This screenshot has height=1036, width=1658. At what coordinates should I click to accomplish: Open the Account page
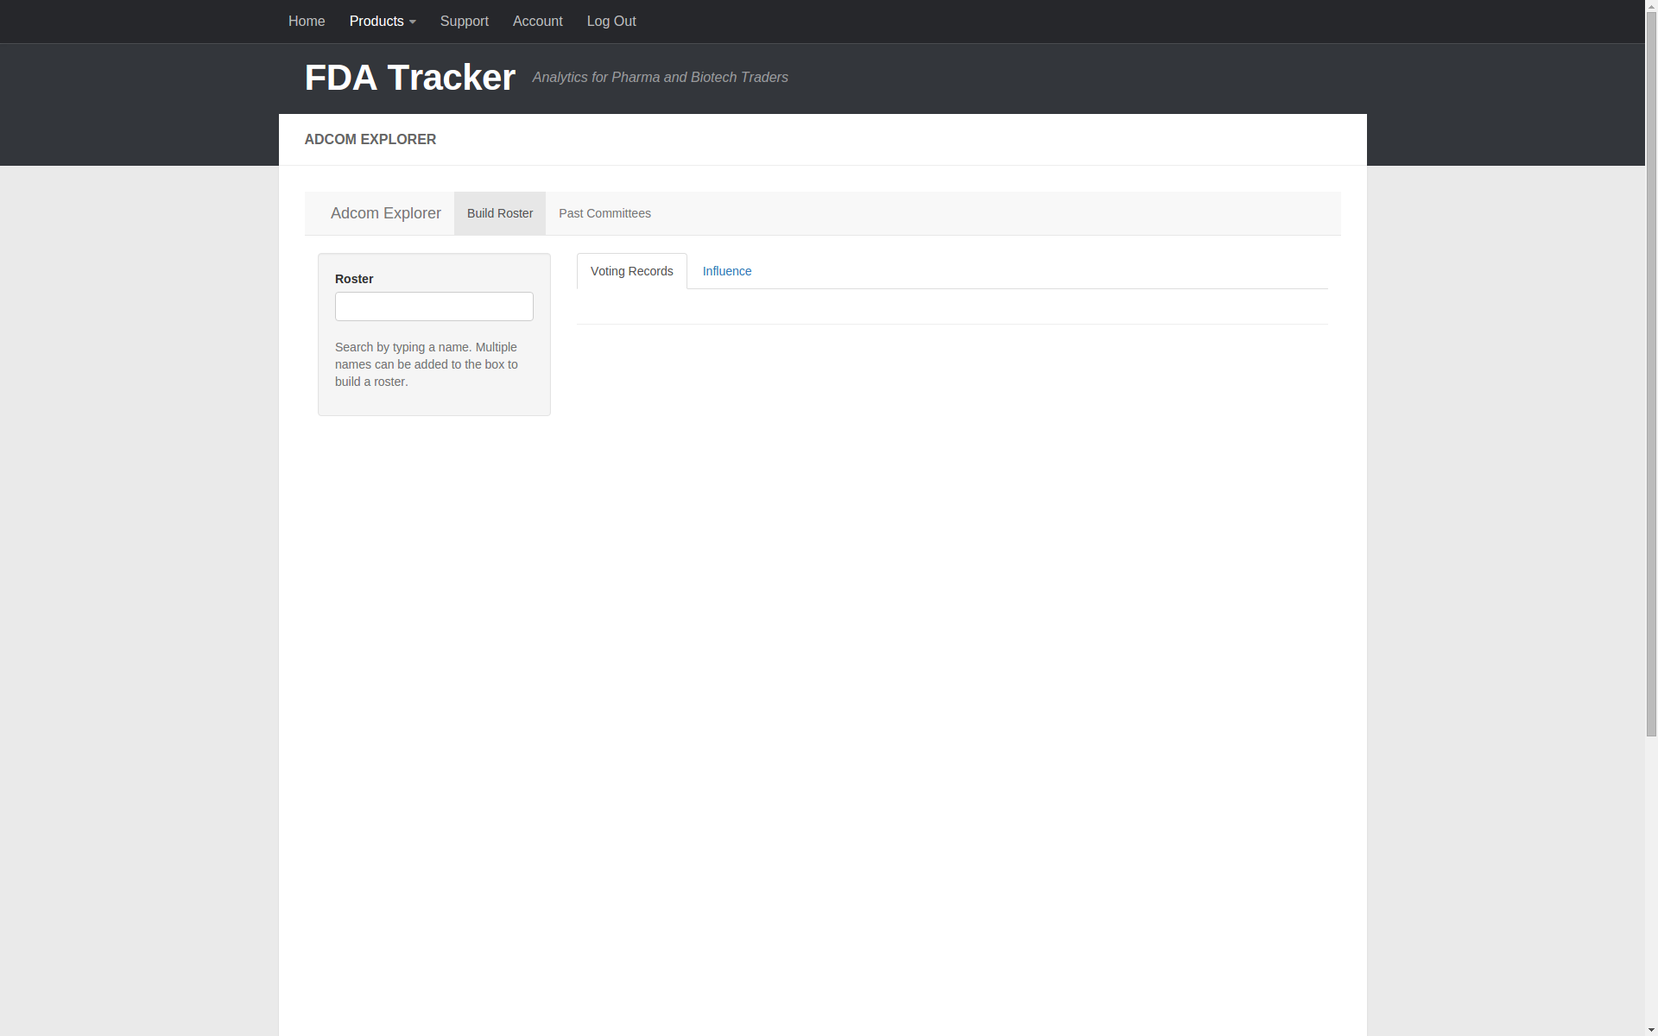537,22
